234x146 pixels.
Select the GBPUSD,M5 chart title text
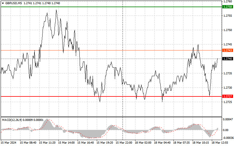point(13,3)
